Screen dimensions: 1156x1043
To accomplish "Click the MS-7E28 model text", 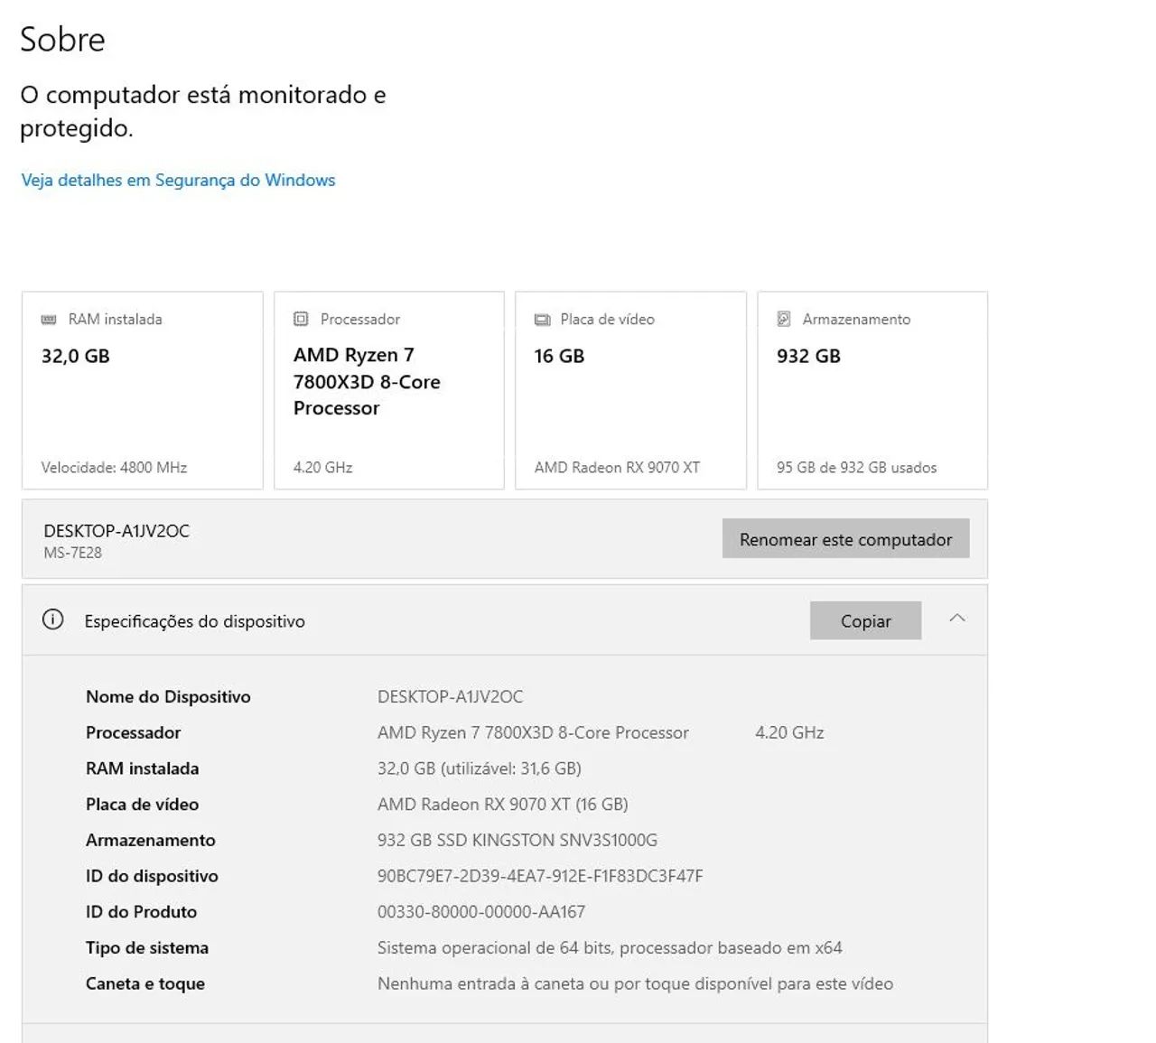I will 72,553.
